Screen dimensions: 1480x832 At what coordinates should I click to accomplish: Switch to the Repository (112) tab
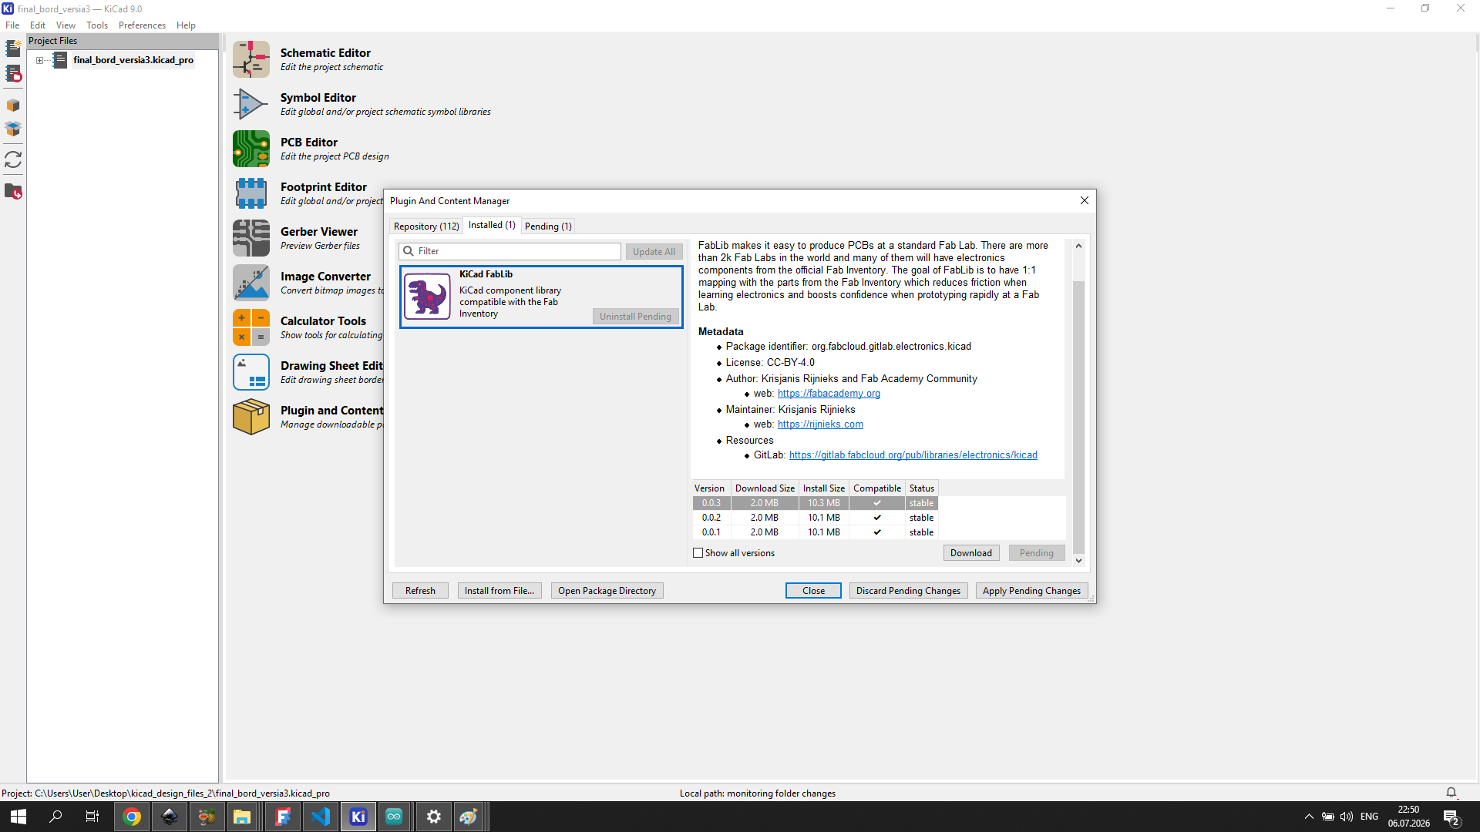[x=426, y=226]
